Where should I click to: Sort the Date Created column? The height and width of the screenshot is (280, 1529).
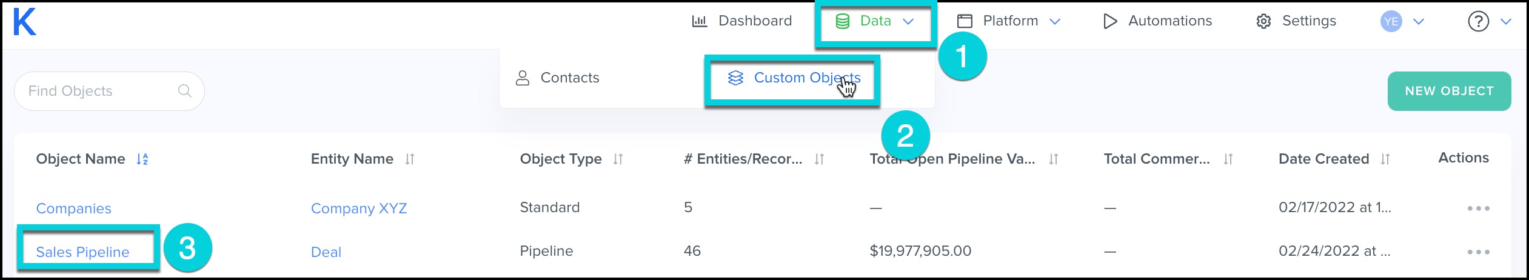tap(1385, 159)
